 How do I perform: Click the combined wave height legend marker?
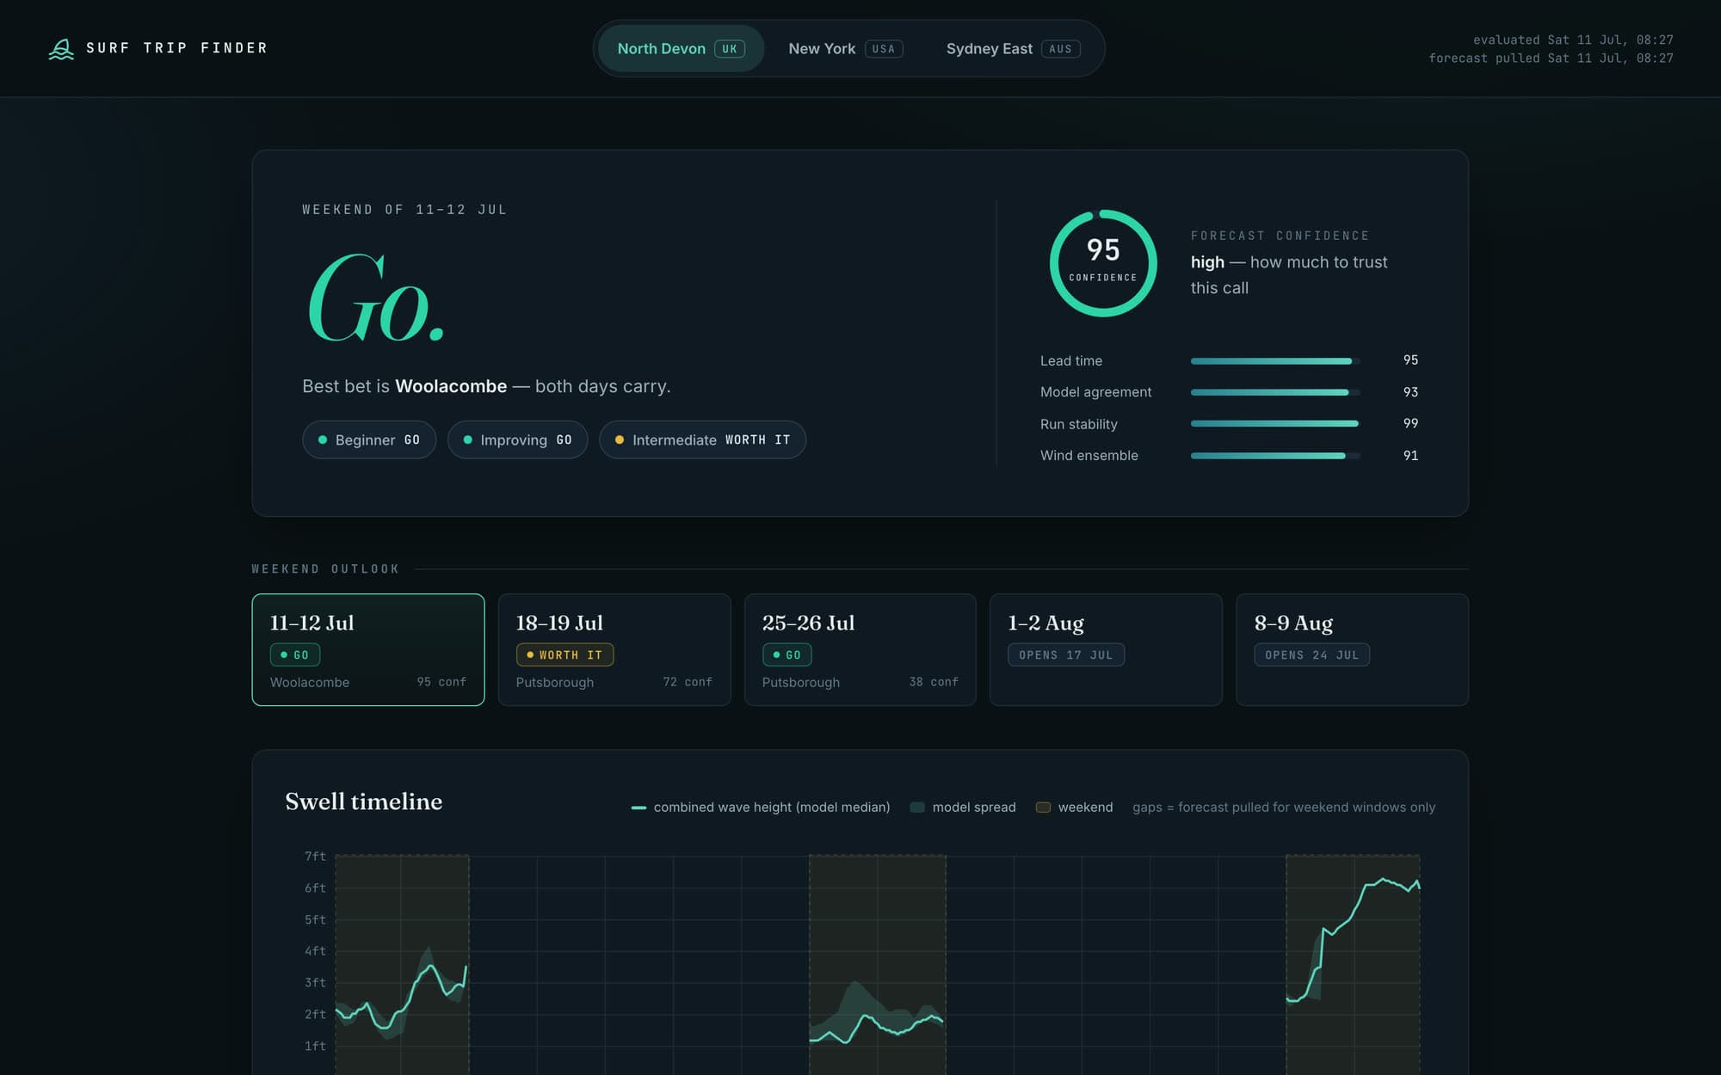click(638, 808)
